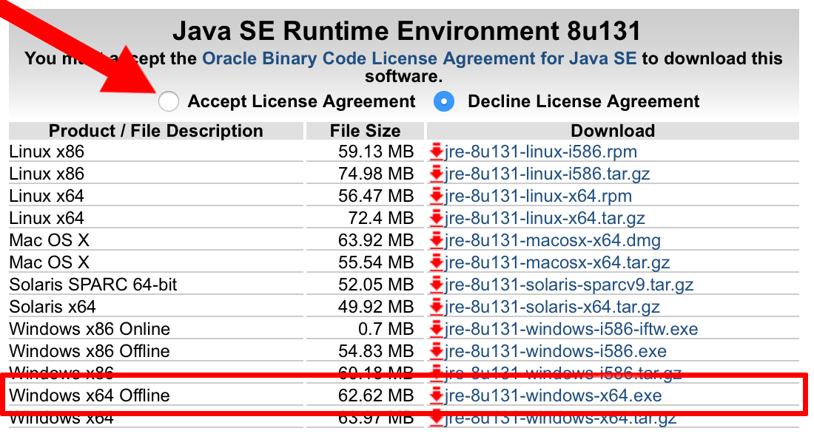This screenshot has width=814, height=445.
Task: Select the Decline License Agreement radio button
Action: 444,101
